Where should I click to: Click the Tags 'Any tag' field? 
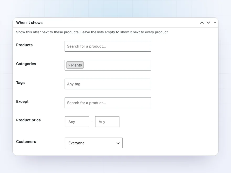coord(108,84)
